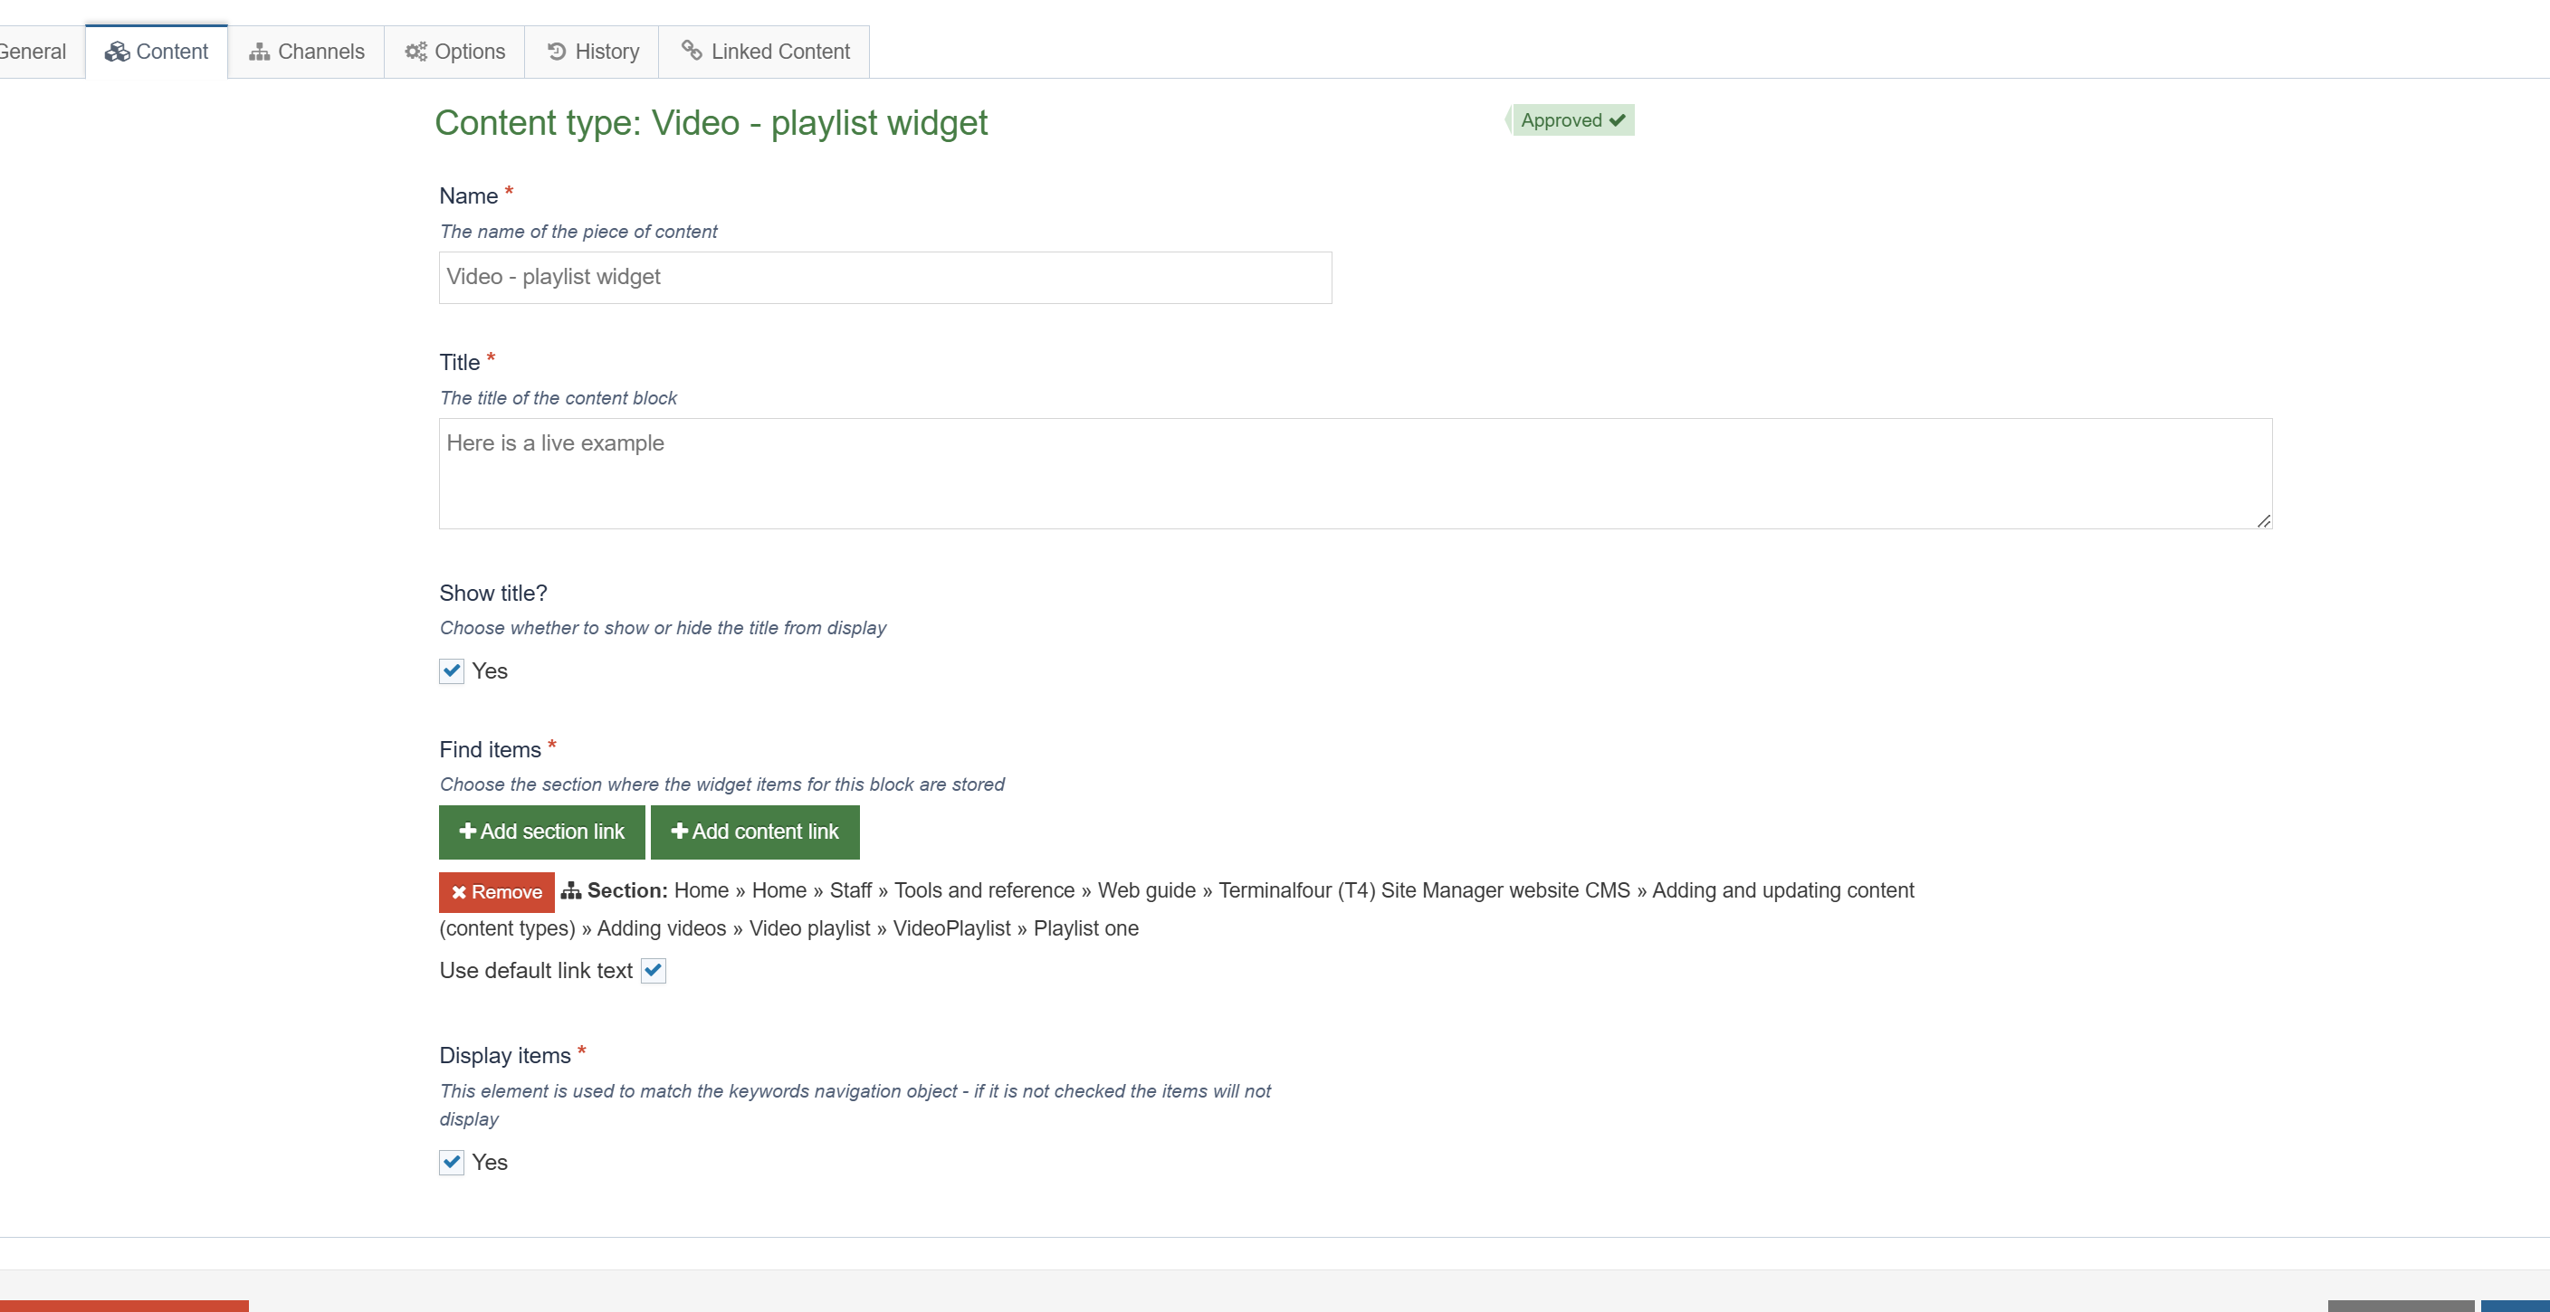The height and width of the screenshot is (1312, 2550).
Task: Switch to the General tab
Action: 33,52
